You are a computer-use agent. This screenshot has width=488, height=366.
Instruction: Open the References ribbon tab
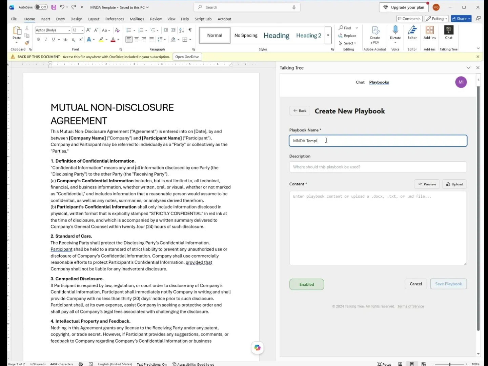click(x=115, y=19)
